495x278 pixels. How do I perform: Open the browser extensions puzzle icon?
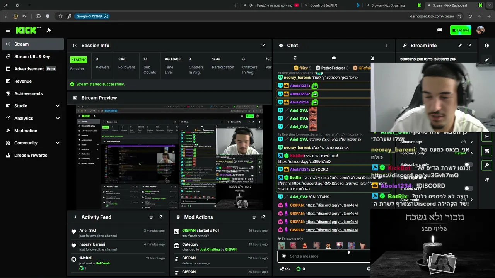click(x=38, y=16)
